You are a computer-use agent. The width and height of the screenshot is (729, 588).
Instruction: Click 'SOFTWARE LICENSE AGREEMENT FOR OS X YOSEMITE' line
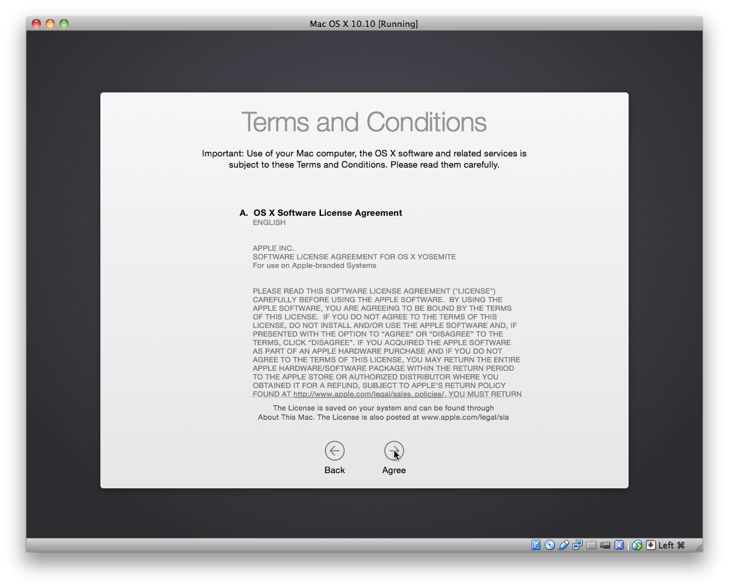point(355,257)
